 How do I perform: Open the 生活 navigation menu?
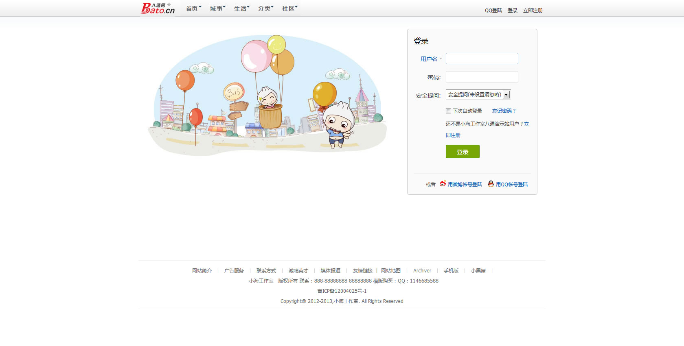241,9
